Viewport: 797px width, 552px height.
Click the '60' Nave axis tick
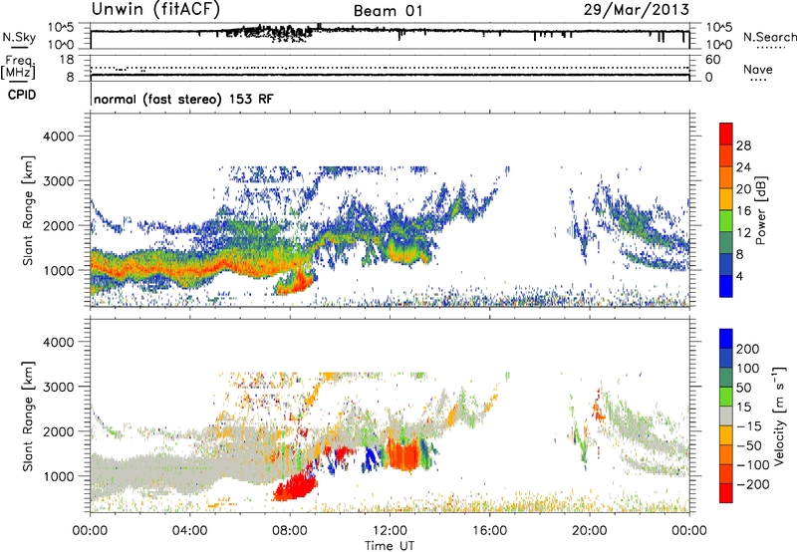click(x=712, y=60)
